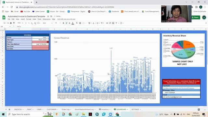Print the spreadsheet using the printer icon
The width and height of the screenshot is (208, 117).
point(11,23)
